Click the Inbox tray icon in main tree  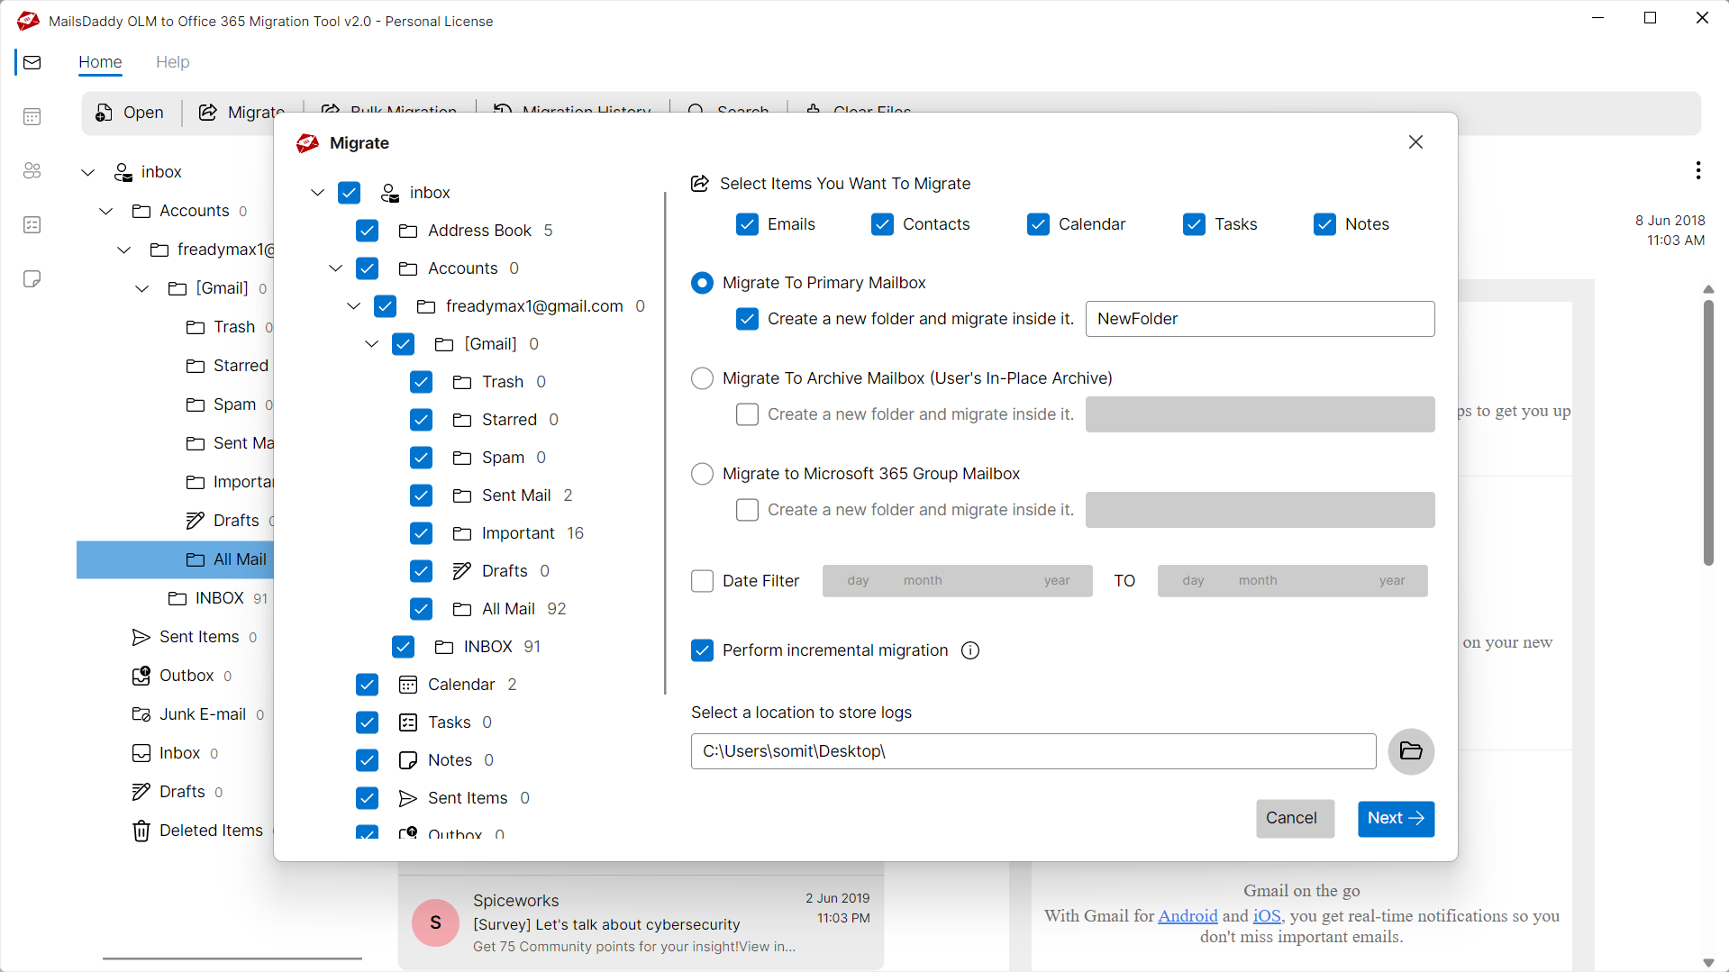(141, 753)
